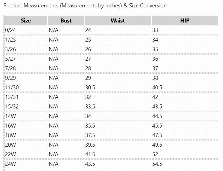Screen dimensions: 223x171
Task: Click the Bust column header
Action: click(66, 21)
